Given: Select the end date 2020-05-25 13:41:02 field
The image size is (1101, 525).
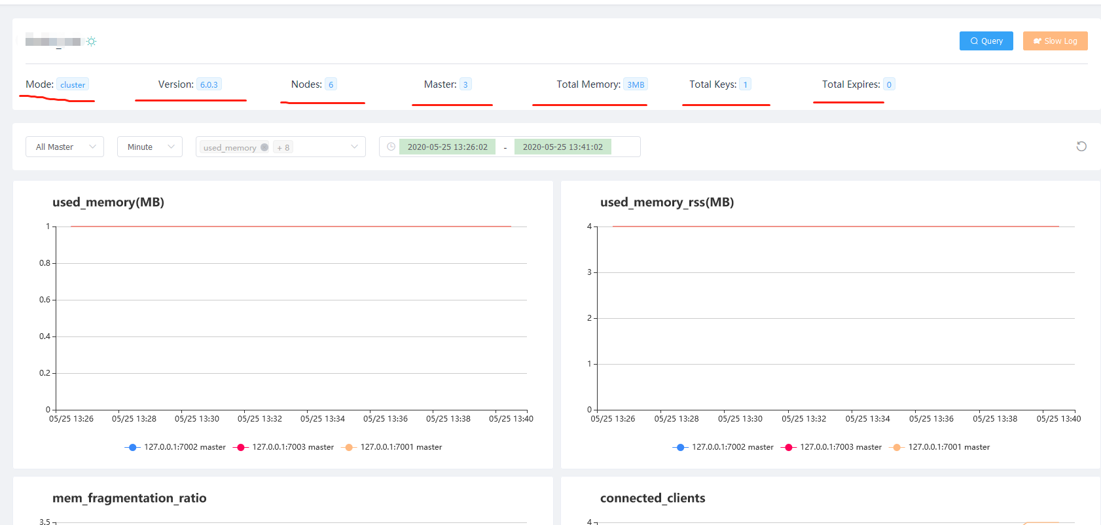Looking at the screenshot, I should pyautogui.click(x=563, y=147).
